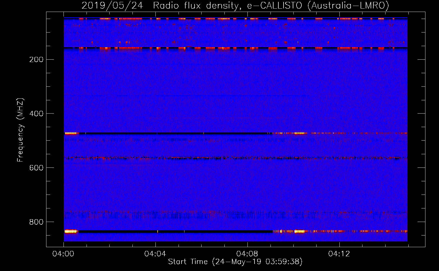Click the "04:12" time tick label
This screenshot has width=439, height=271.
[339, 254]
